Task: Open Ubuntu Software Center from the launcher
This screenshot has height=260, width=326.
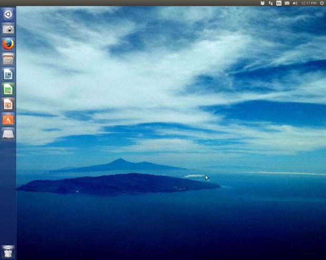Action: (x=8, y=119)
